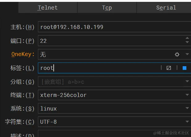Click the description (描述) input field

pos(114,134)
